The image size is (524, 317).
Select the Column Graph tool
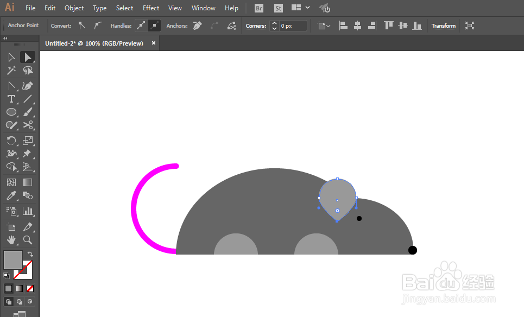tap(28, 211)
